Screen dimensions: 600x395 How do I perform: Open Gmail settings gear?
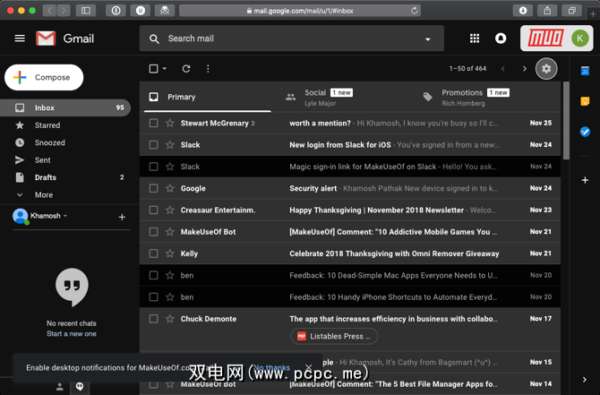click(546, 68)
